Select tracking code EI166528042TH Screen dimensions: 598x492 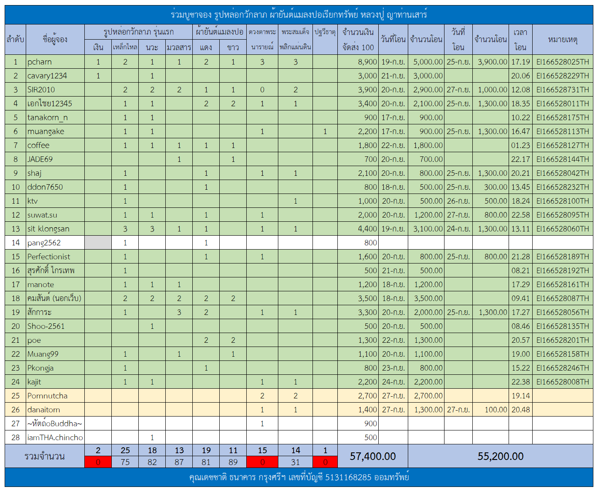click(563, 173)
